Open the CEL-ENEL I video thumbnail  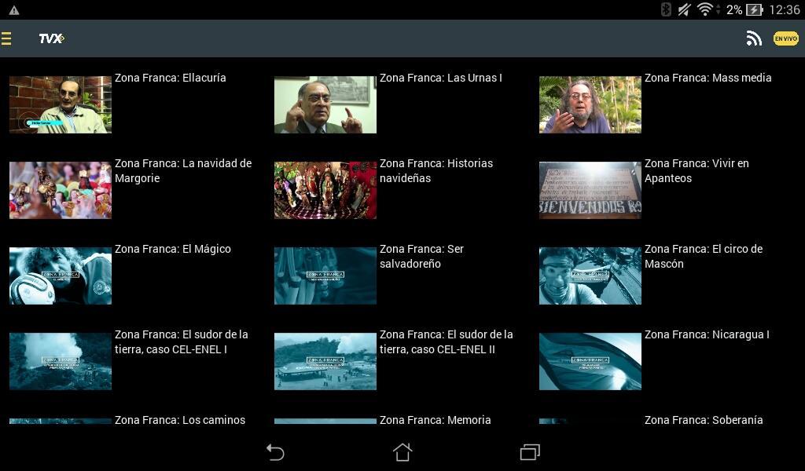click(x=61, y=361)
